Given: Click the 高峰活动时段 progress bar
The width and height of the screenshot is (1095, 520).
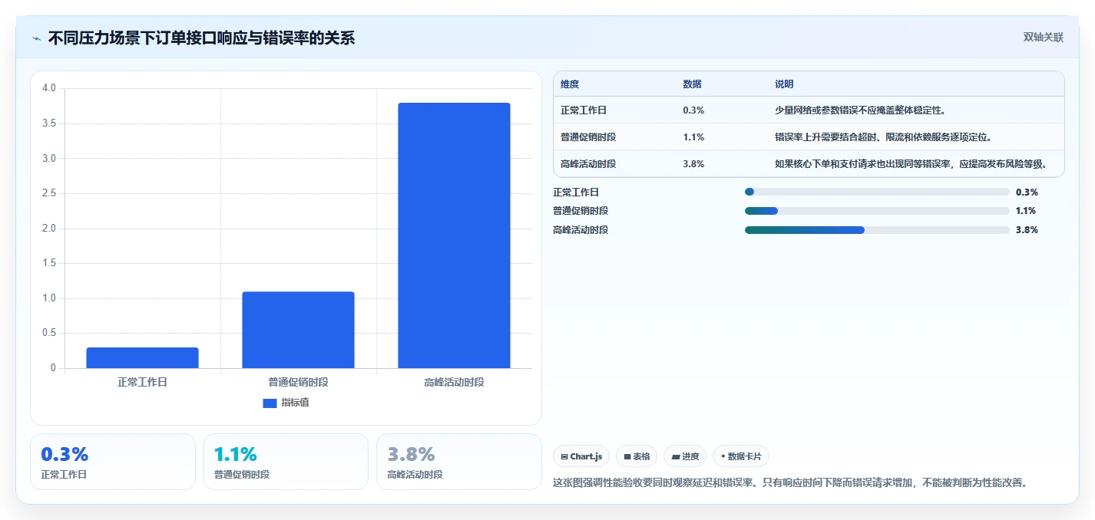Looking at the screenshot, I should tap(877, 230).
